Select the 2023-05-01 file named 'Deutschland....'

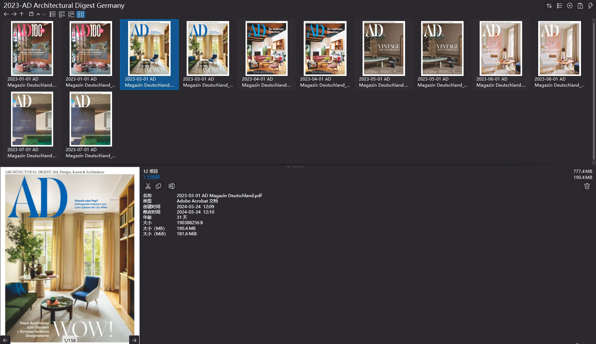pyautogui.click(x=384, y=55)
